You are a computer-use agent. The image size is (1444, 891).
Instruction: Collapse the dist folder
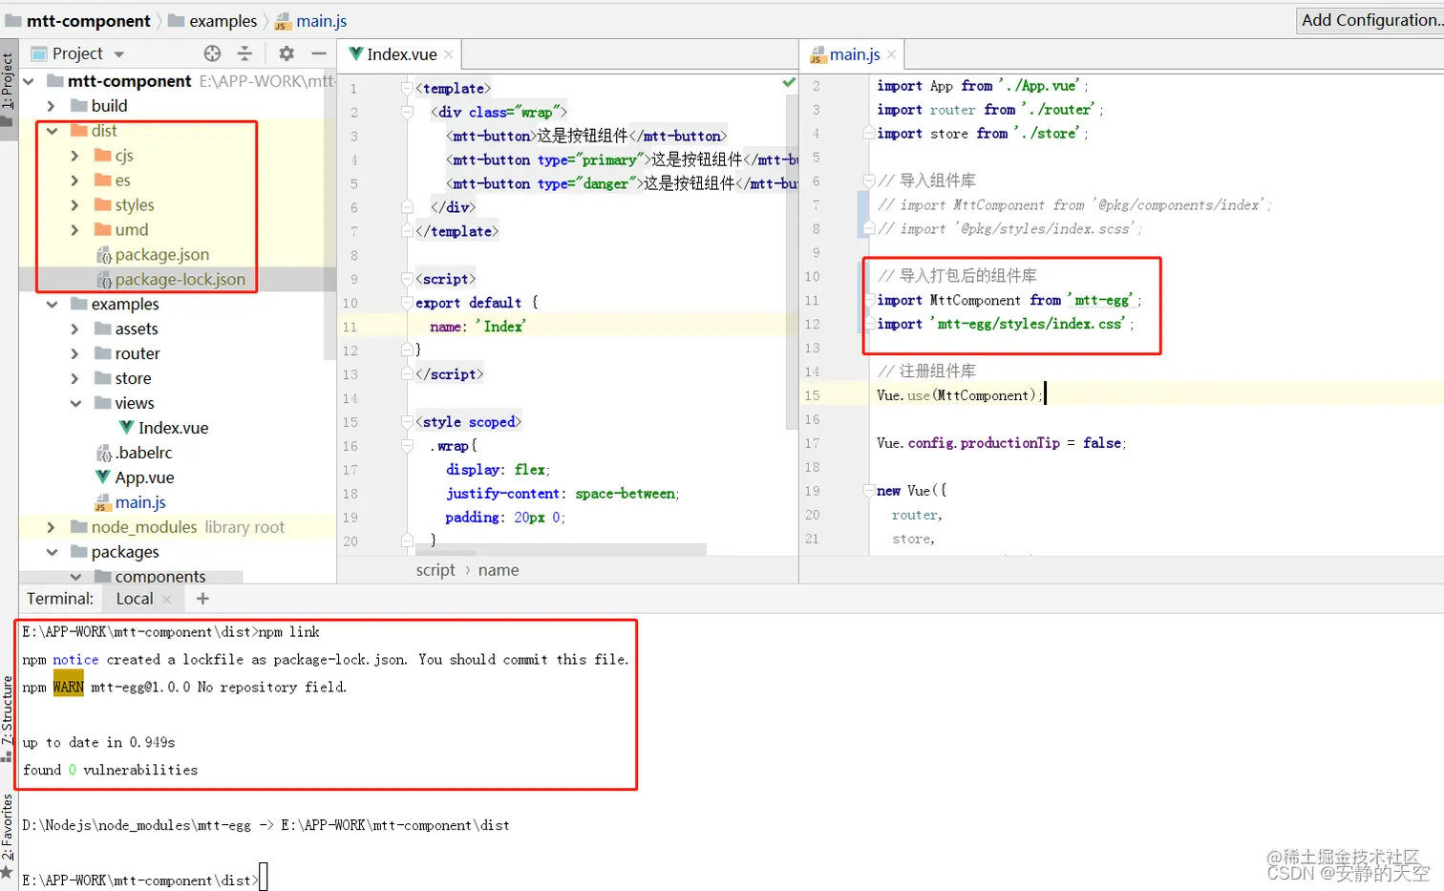(52, 131)
